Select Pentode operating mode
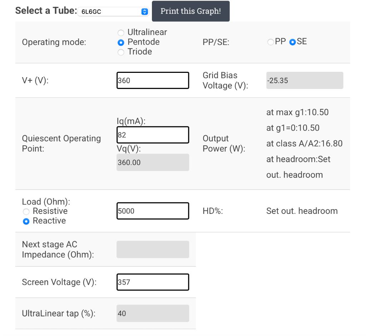This screenshot has height=336, width=366. (x=121, y=42)
